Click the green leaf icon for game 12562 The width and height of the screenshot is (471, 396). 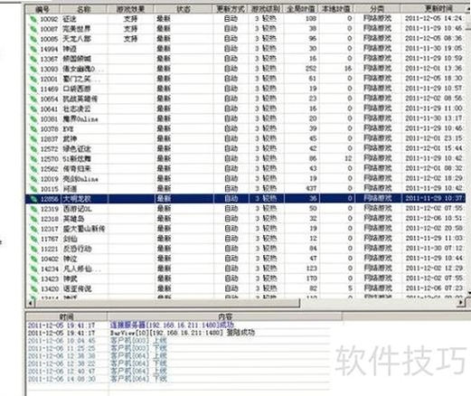(x=33, y=169)
